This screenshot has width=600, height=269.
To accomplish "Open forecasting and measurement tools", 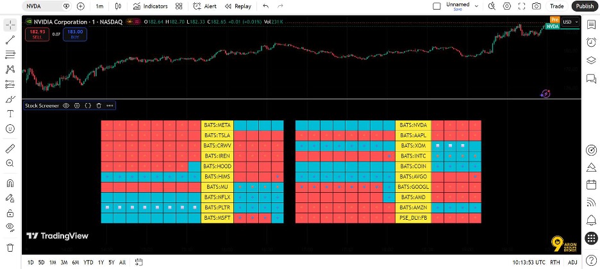I will coord(10,84).
